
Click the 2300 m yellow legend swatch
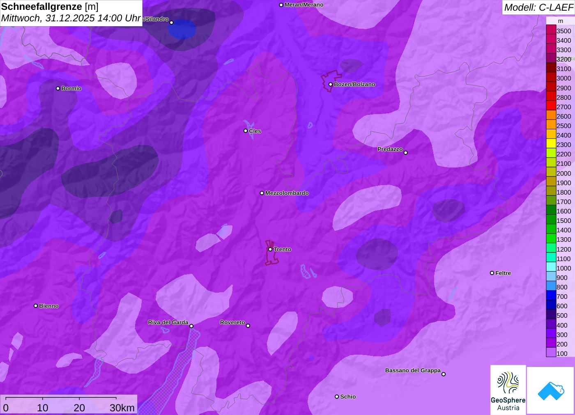tap(551, 144)
